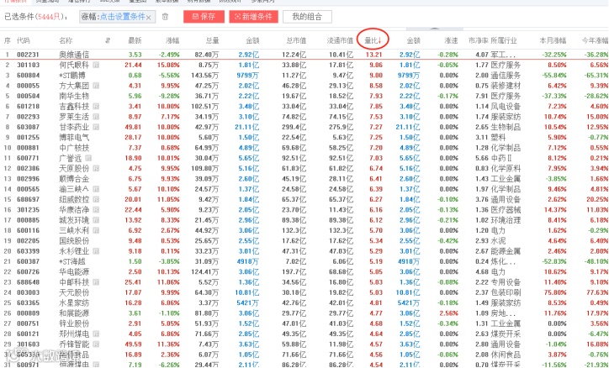
Task: Select stock code 600804
Action: click(x=28, y=76)
